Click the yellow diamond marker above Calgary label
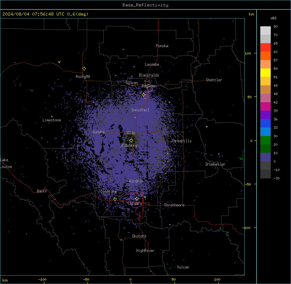Screen dimensions: 291x284 (137, 199)
